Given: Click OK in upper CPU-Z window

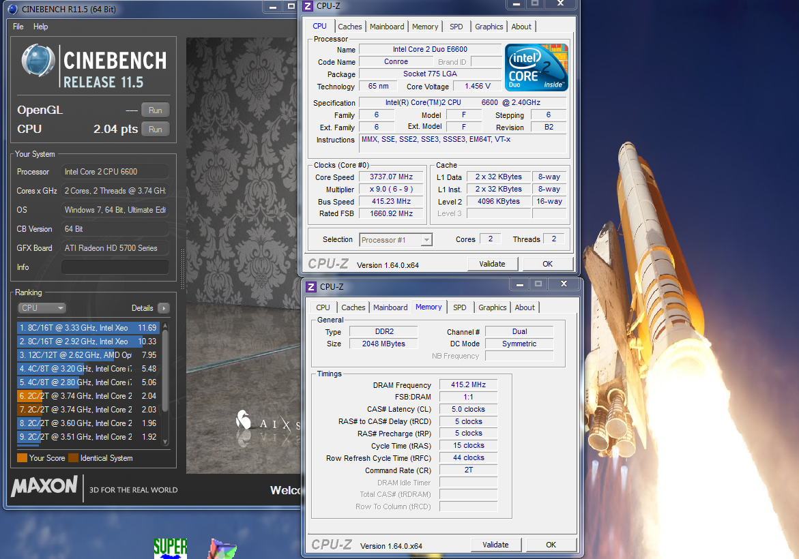Looking at the screenshot, I should [x=547, y=264].
